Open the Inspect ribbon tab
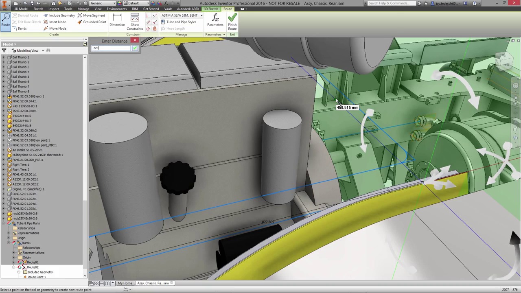The width and height of the screenshot is (521, 293). click(x=53, y=9)
